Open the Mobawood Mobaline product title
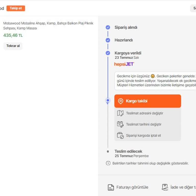This screenshot has width=196, height=196. click(x=48, y=26)
